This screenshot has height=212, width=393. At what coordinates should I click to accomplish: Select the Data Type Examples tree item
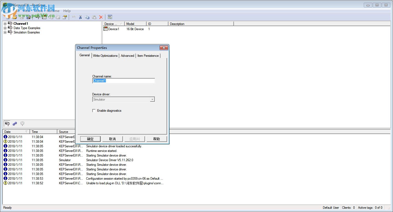pyautogui.click(x=27, y=28)
